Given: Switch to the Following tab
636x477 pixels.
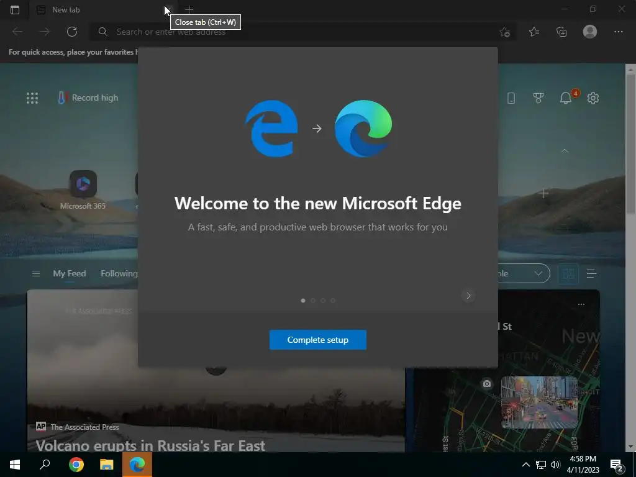Looking at the screenshot, I should point(119,274).
